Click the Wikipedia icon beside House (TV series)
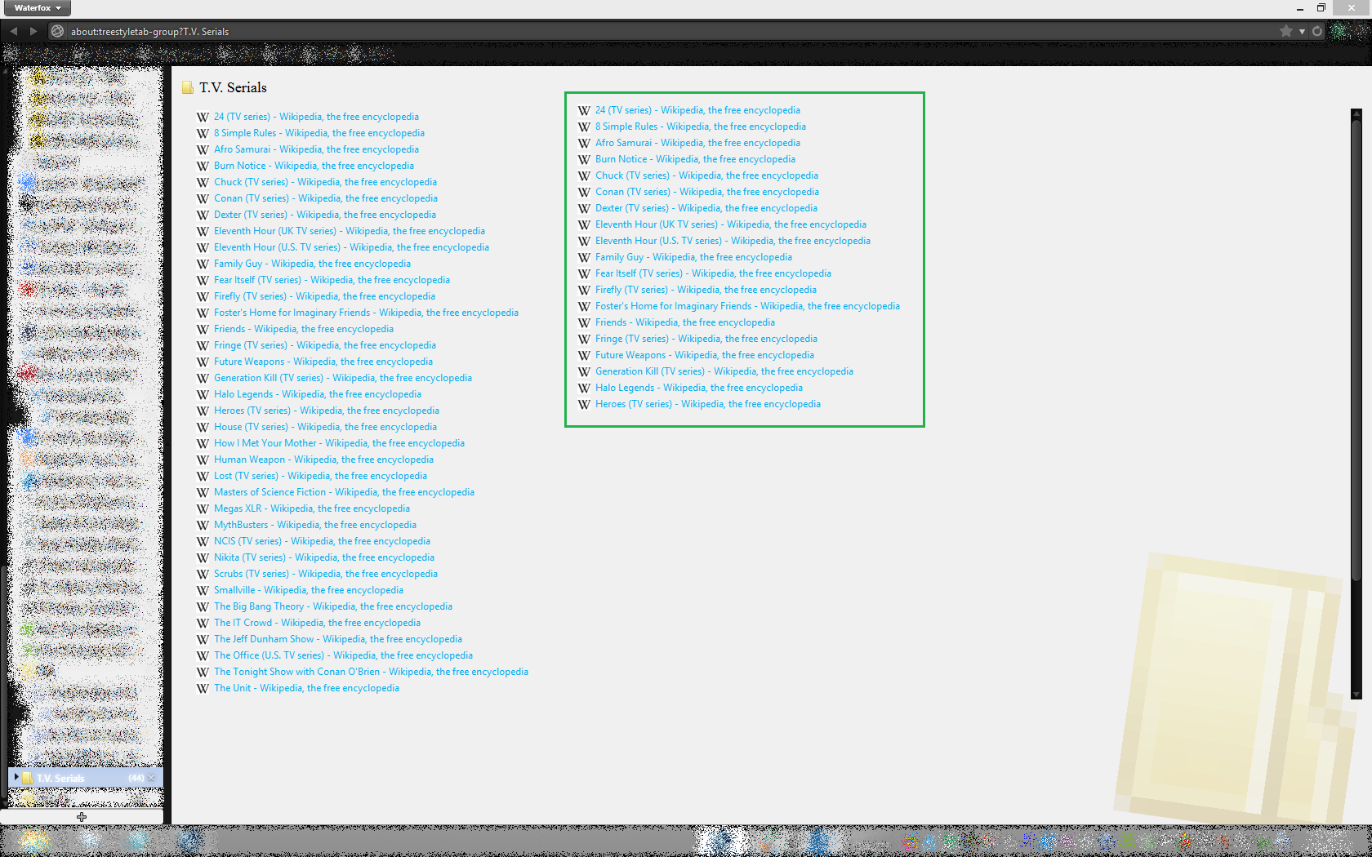1372x857 pixels. click(x=203, y=427)
